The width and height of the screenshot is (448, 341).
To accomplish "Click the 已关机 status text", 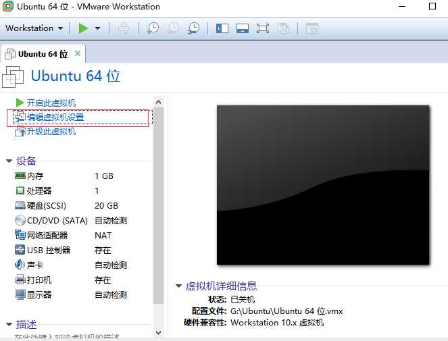I will 243,300.
